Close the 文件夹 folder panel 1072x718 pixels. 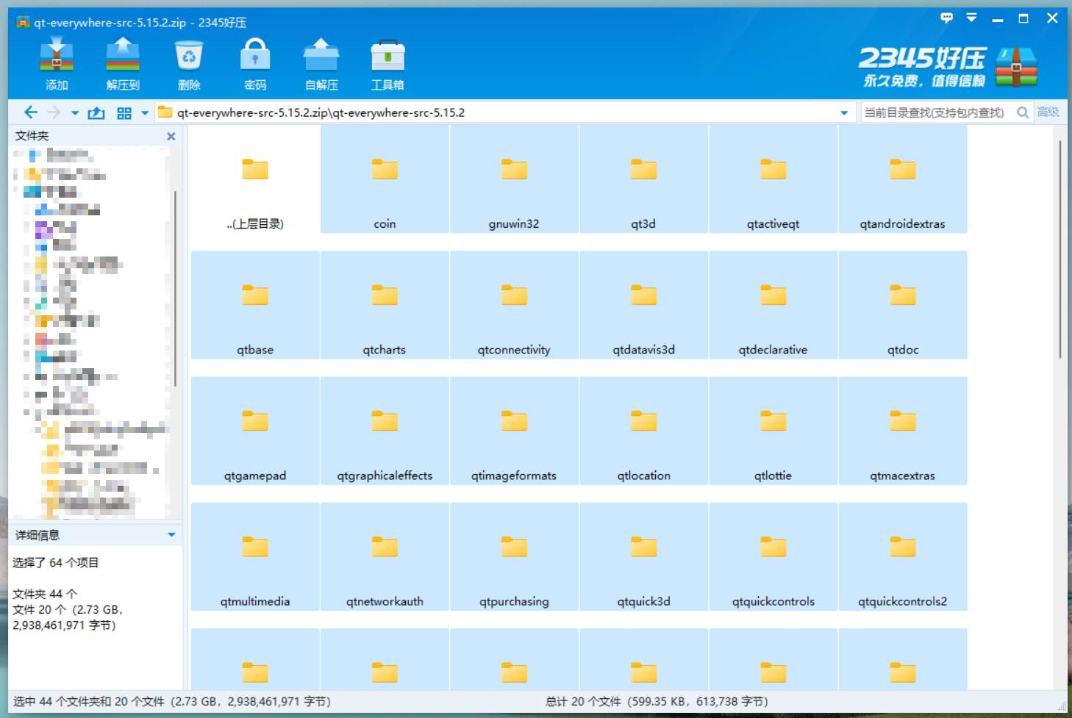(x=171, y=137)
